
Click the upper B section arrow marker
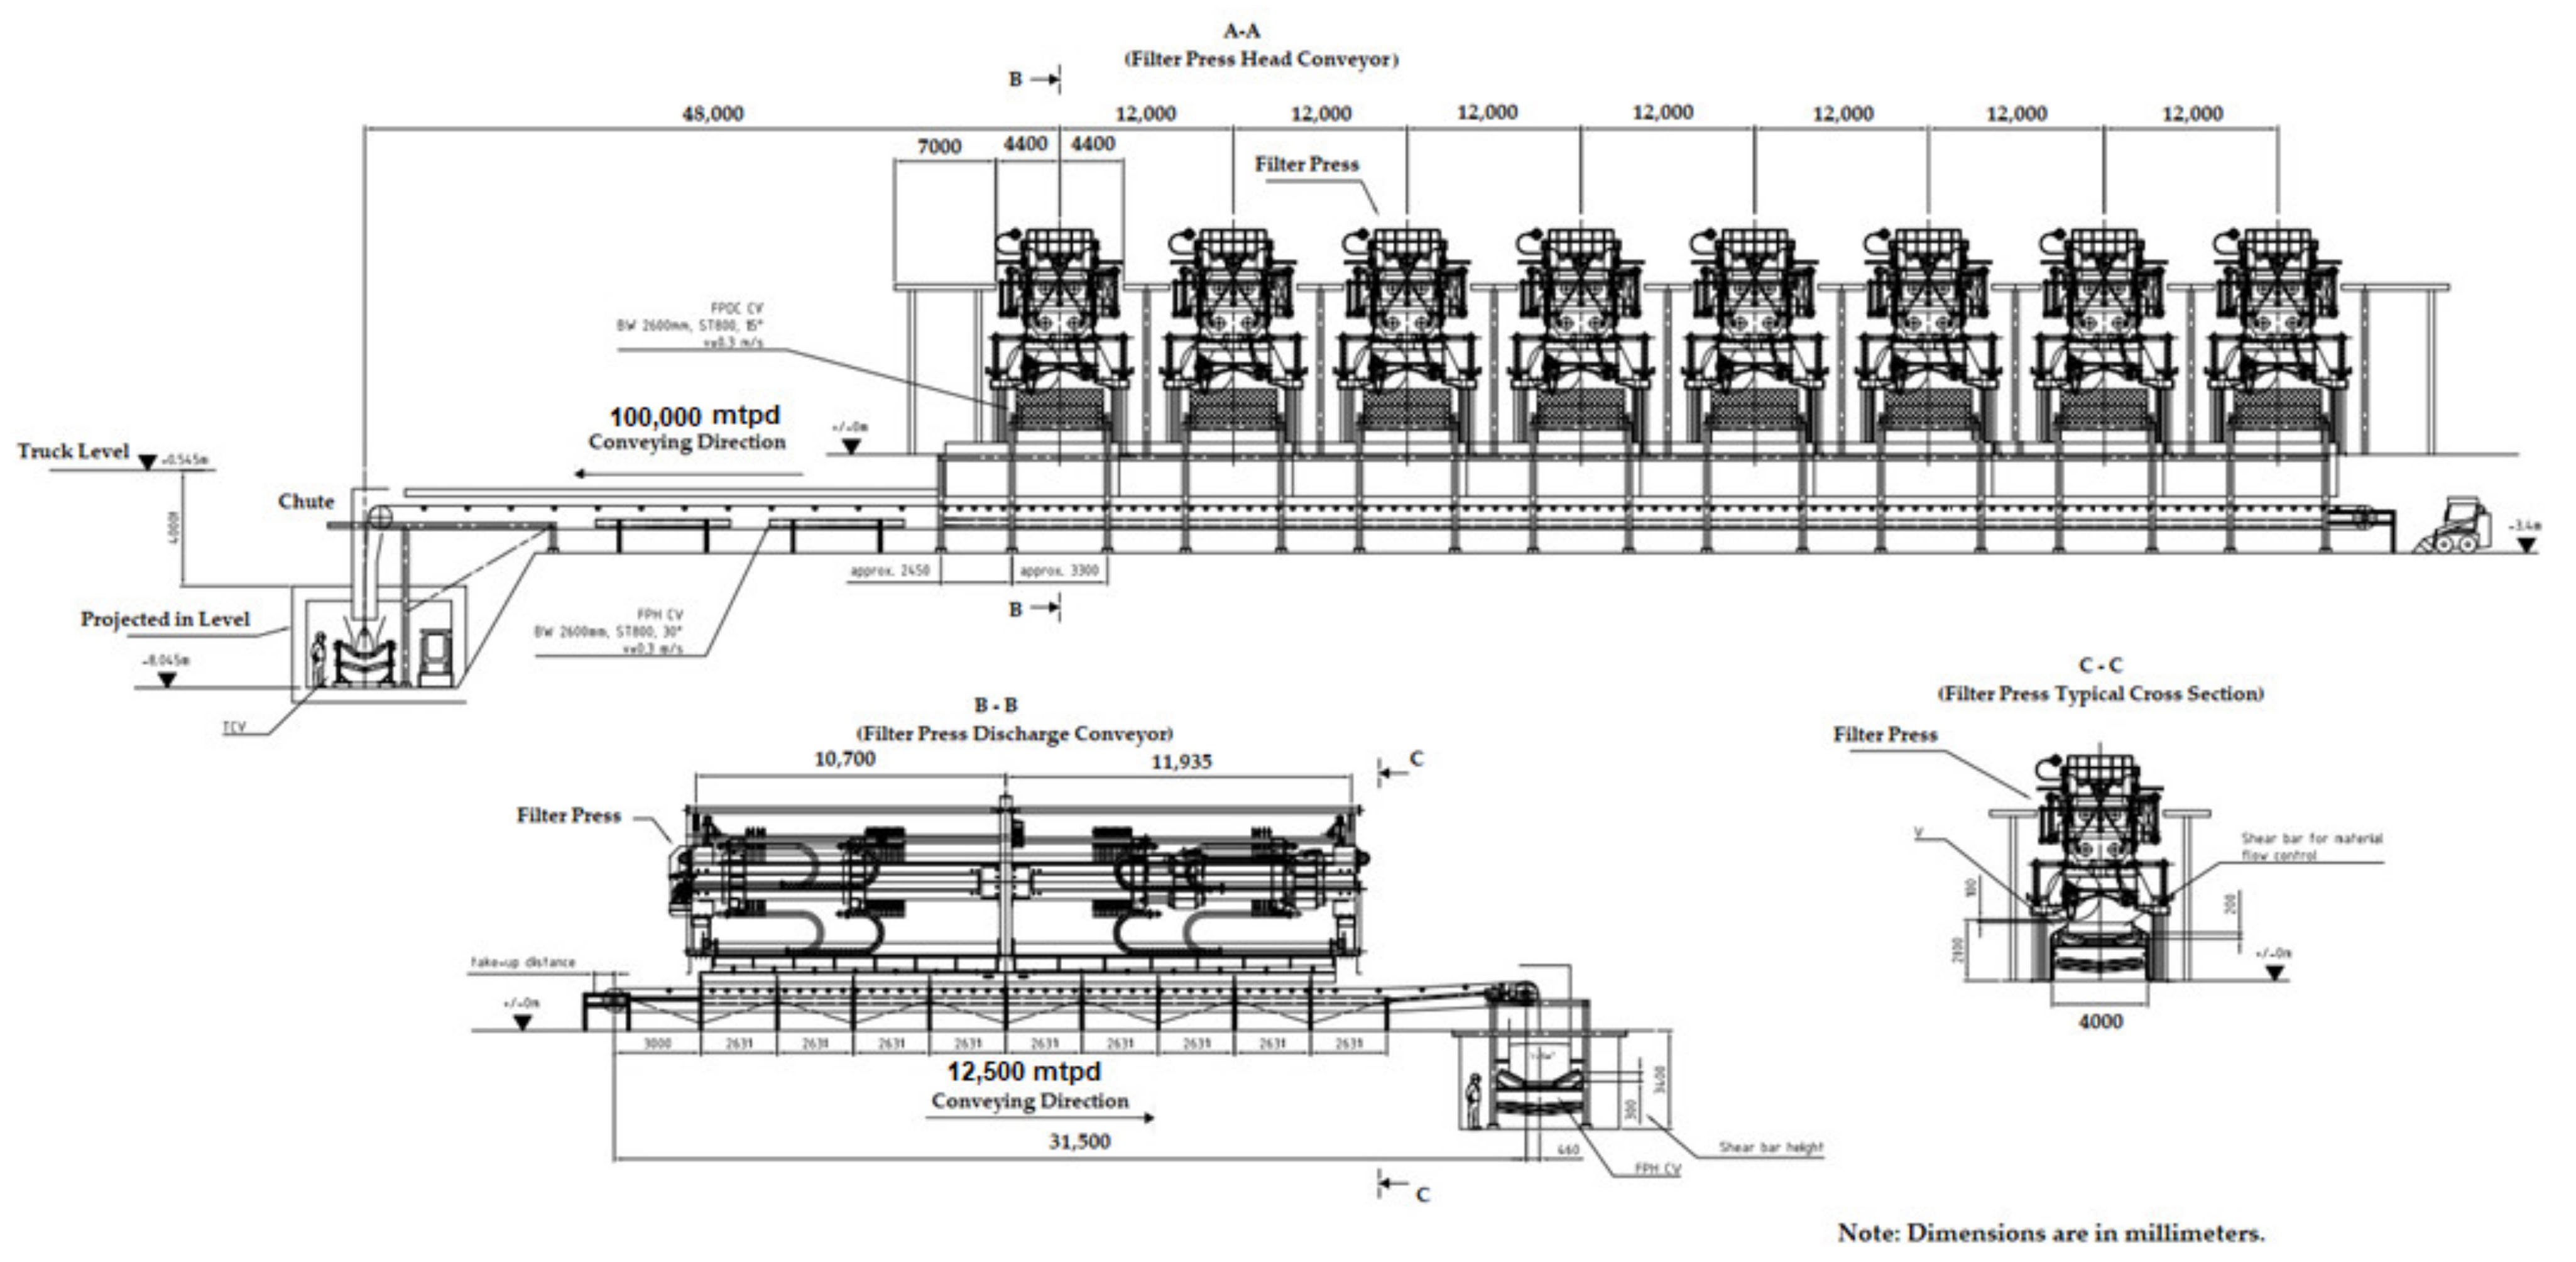tap(1046, 79)
